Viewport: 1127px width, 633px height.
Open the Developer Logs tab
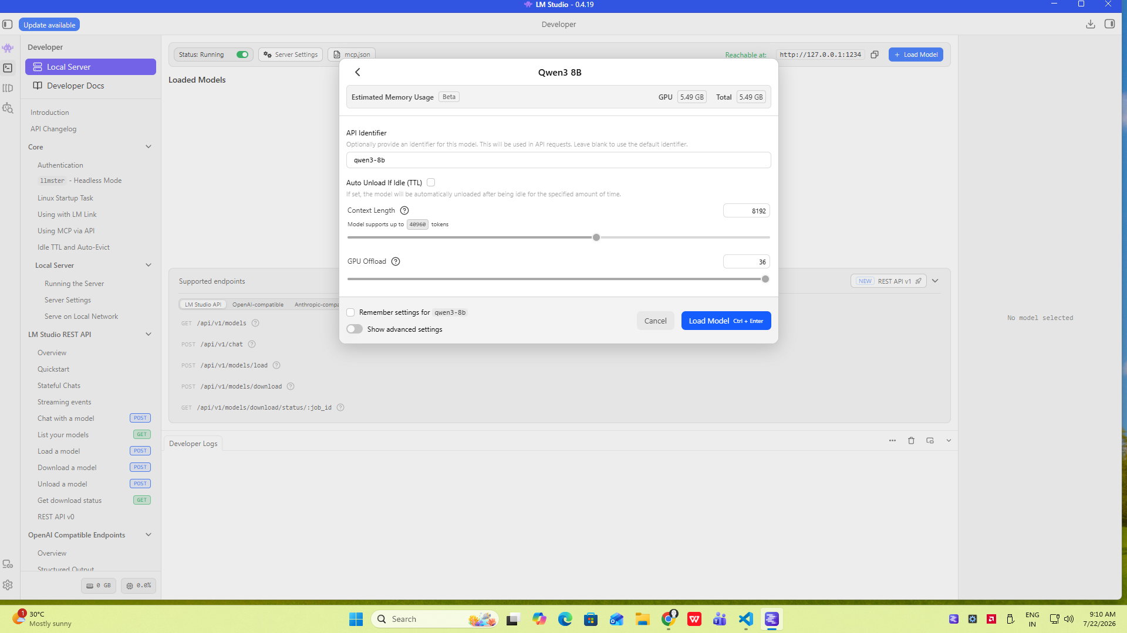[193, 444]
